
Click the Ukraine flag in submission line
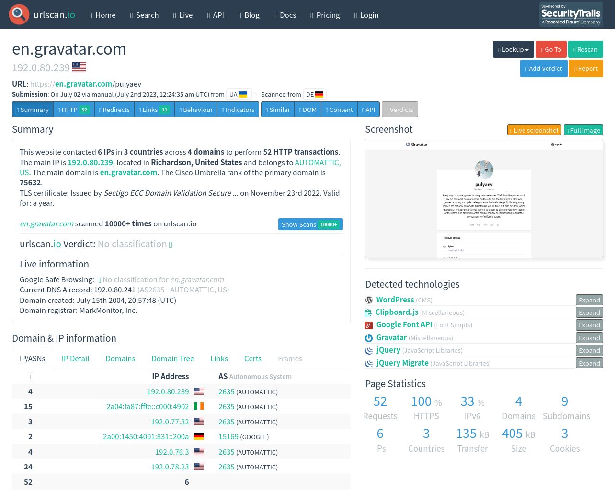pos(243,94)
